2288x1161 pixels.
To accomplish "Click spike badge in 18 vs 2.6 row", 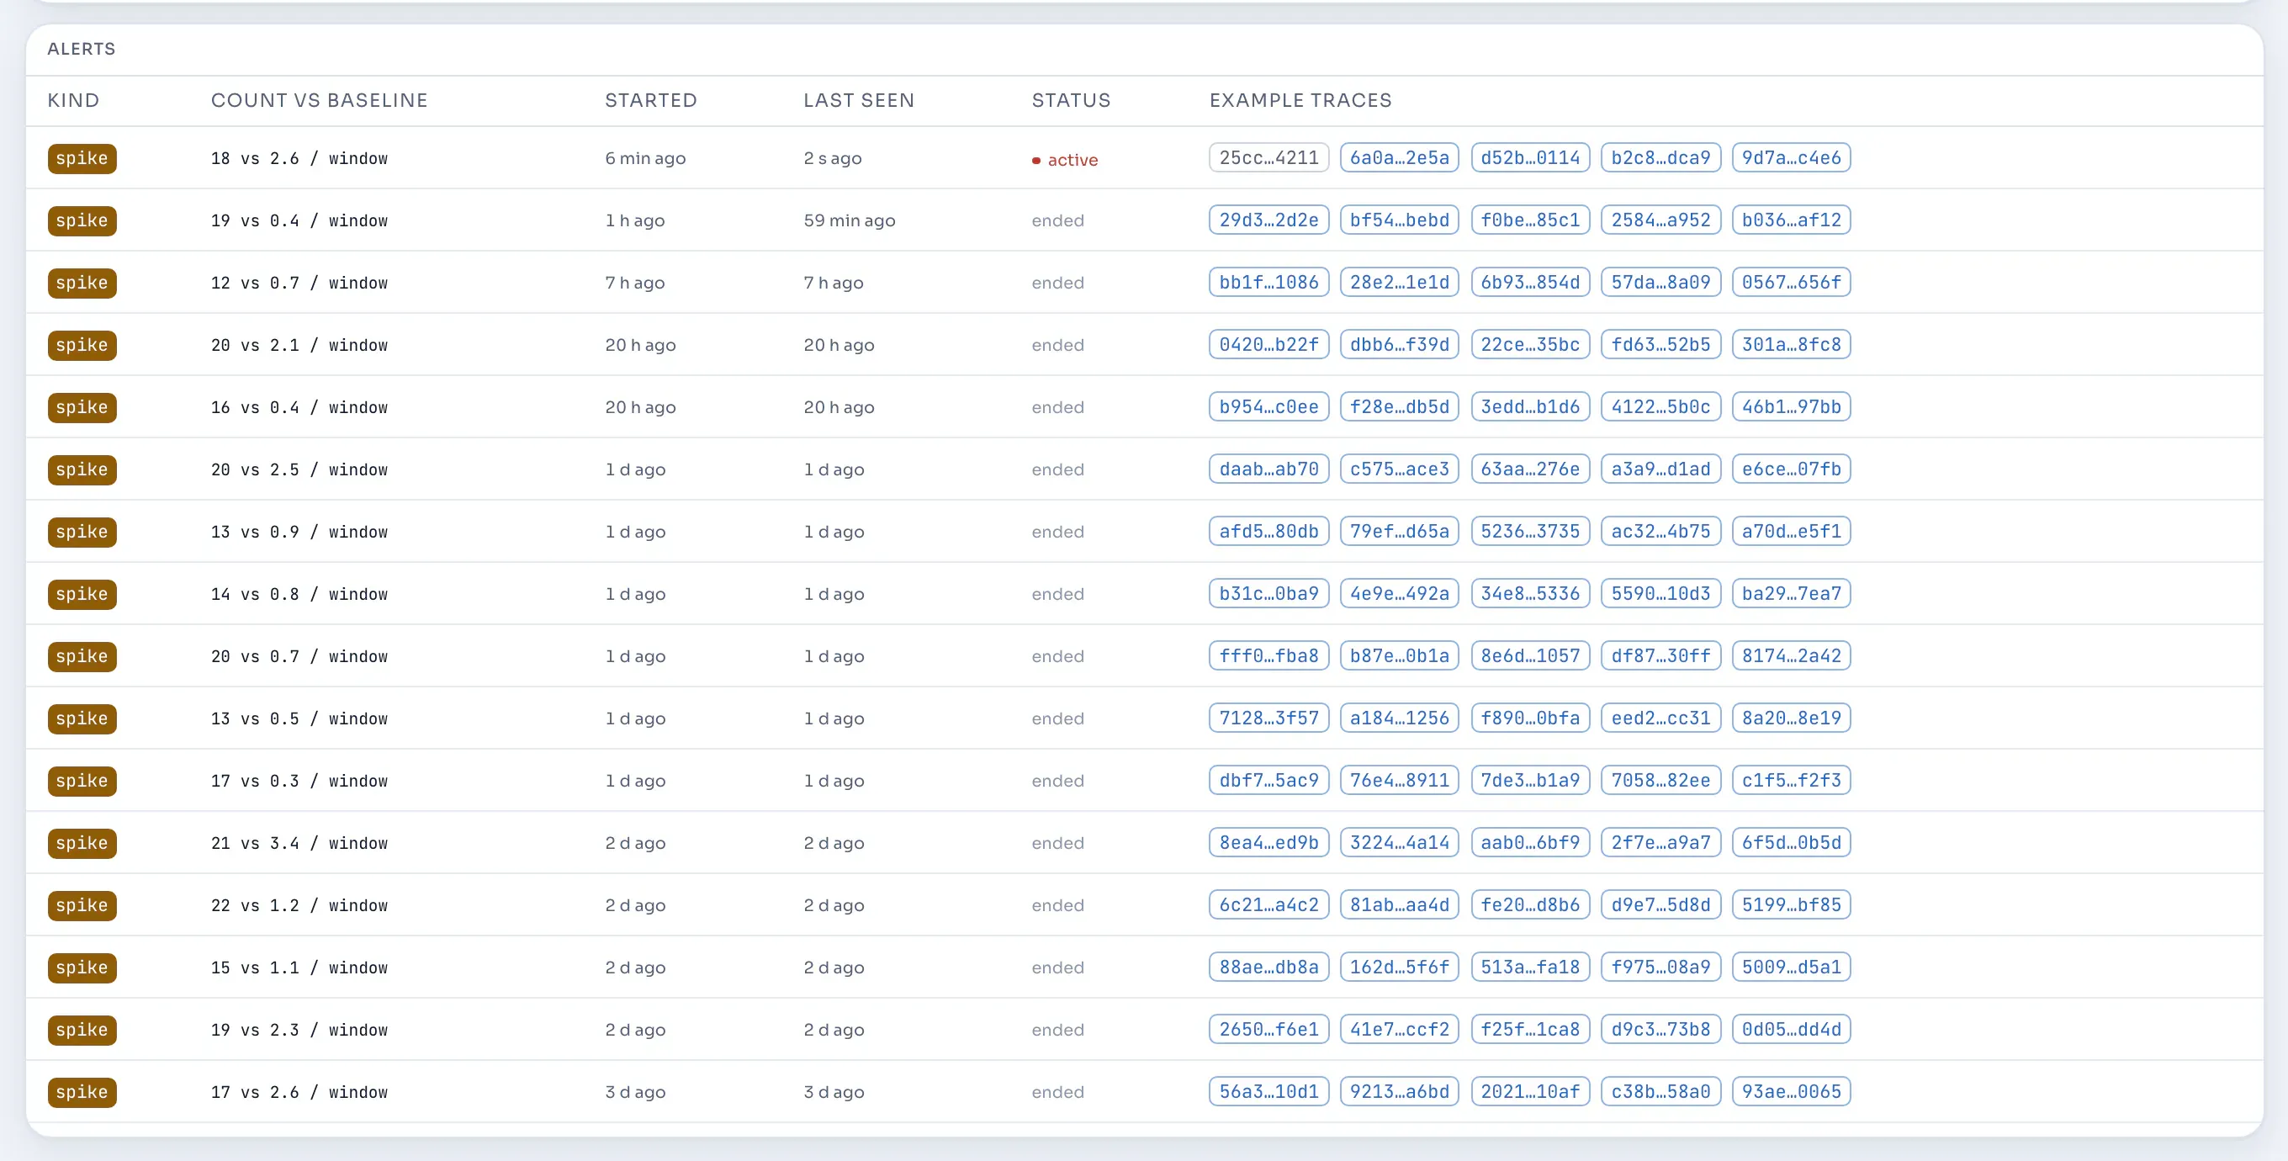I will tap(82, 158).
